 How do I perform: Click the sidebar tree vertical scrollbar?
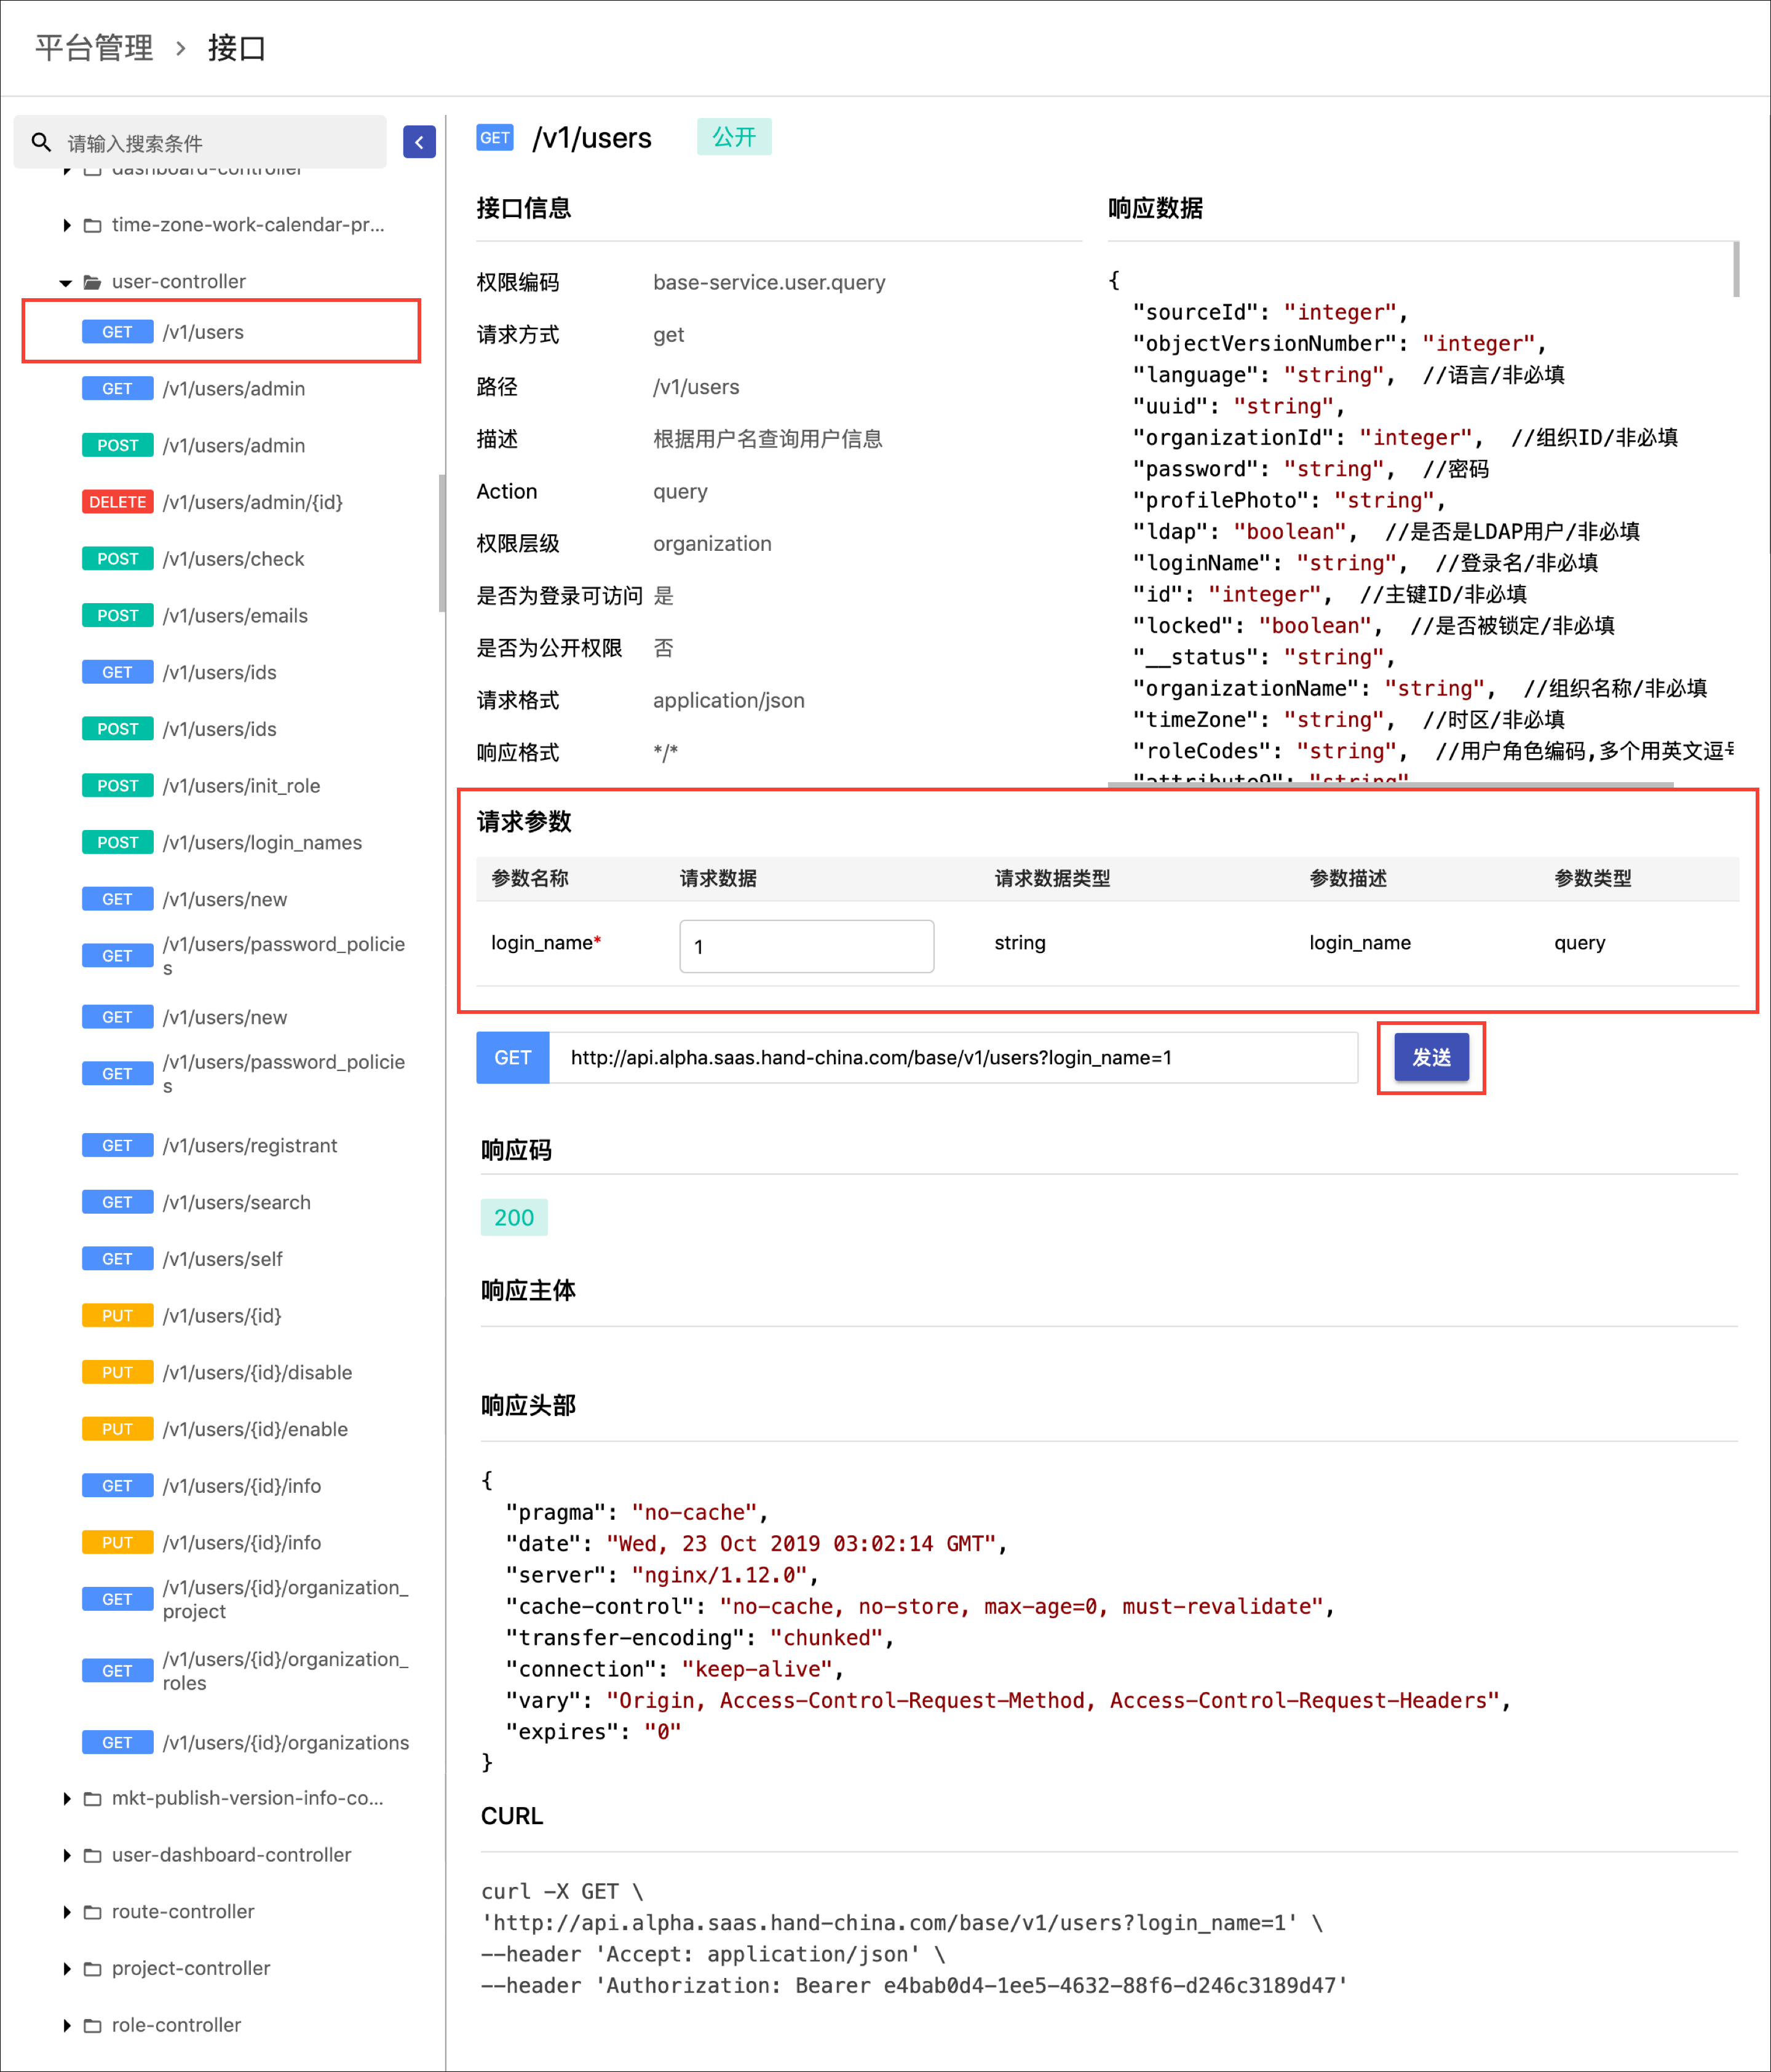pos(441,543)
